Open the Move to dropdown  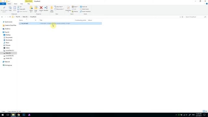point(31,9)
